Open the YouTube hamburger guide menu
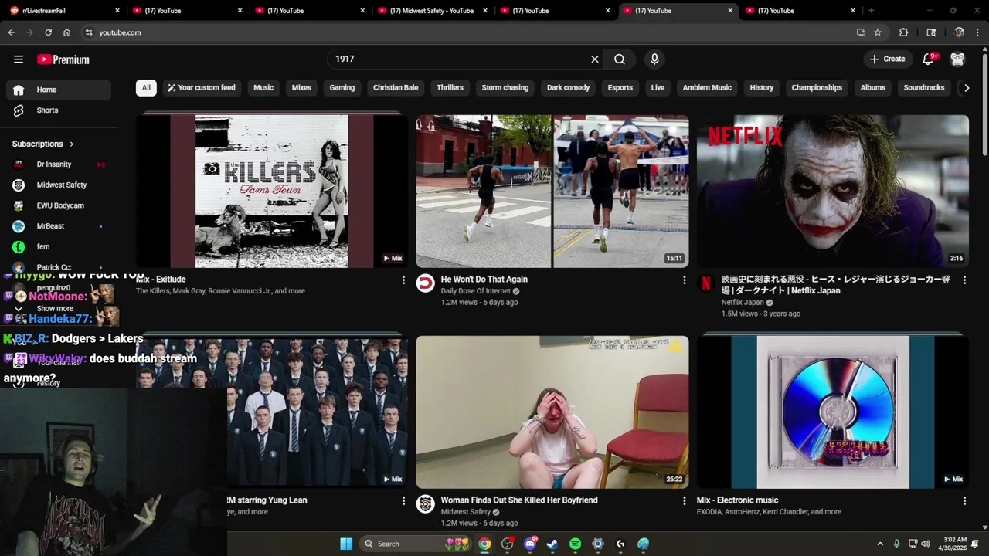 pos(19,59)
